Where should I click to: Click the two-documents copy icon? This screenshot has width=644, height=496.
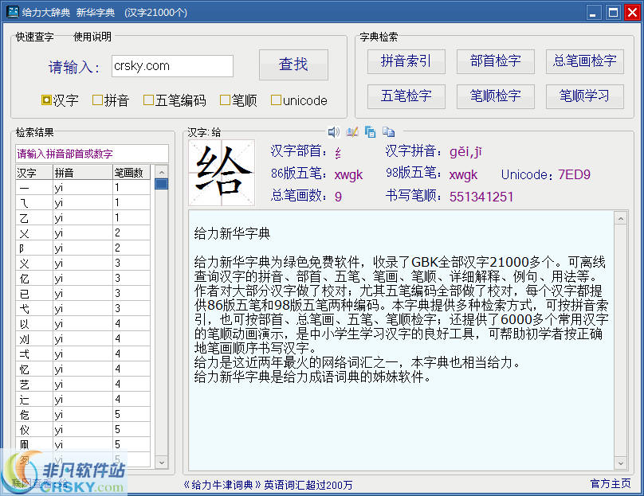click(x=388, y=131)
